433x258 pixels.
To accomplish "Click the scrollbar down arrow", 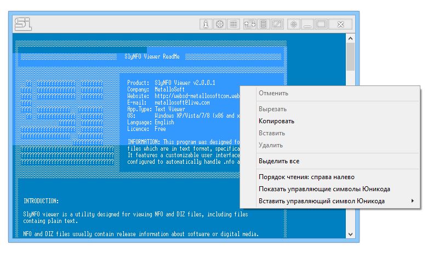I will click(x=350, y=234).
